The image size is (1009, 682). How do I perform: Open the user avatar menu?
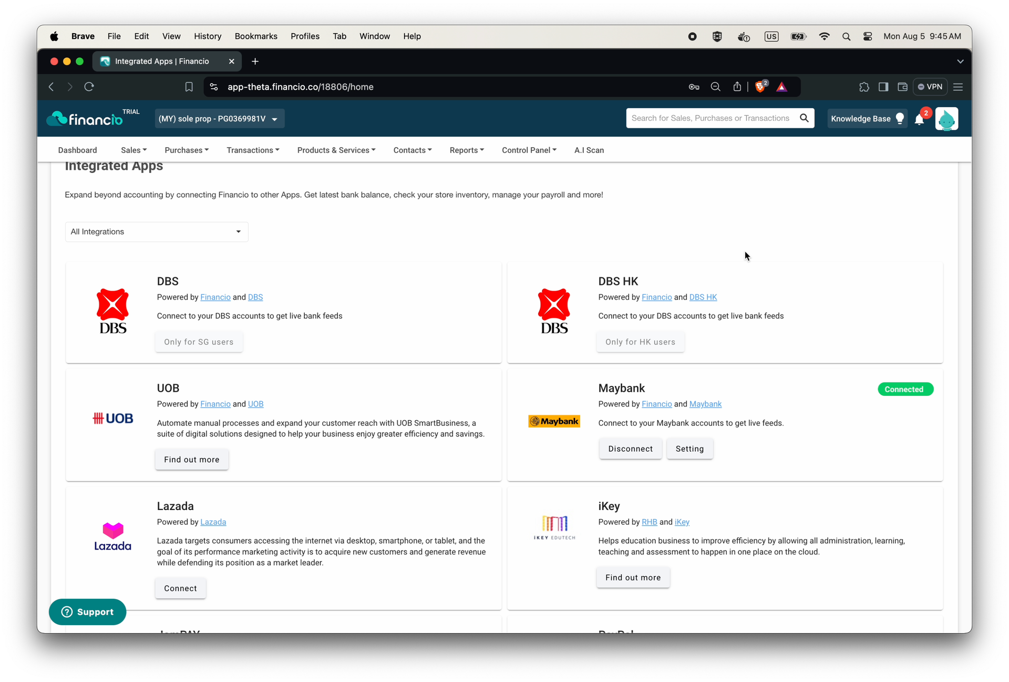tap(946, 119)
